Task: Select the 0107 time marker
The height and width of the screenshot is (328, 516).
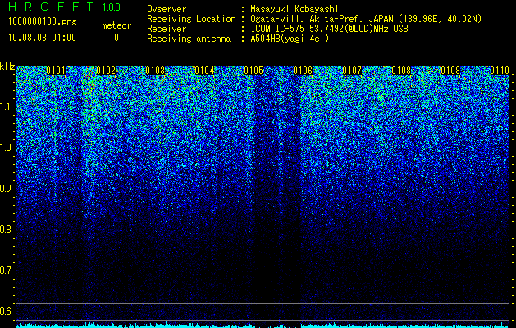Action: point(352,71)
